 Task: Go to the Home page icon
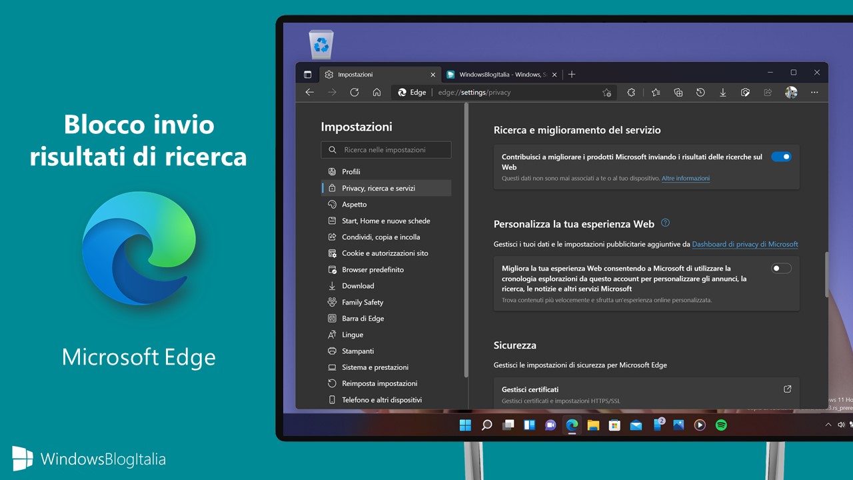coord(377,93)
